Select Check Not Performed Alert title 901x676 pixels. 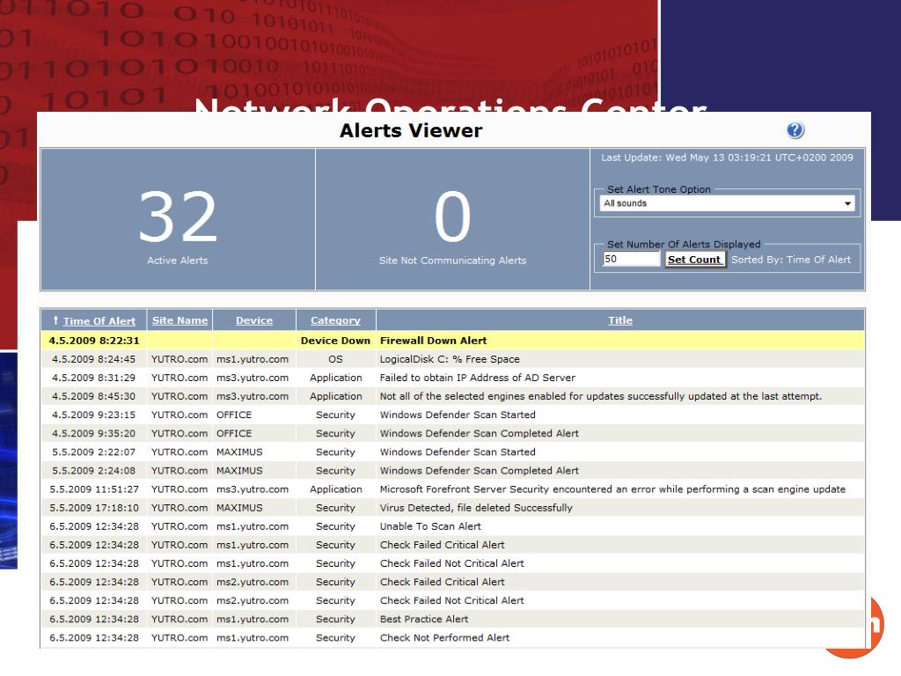pyautogui.click(x=444, y=637)
